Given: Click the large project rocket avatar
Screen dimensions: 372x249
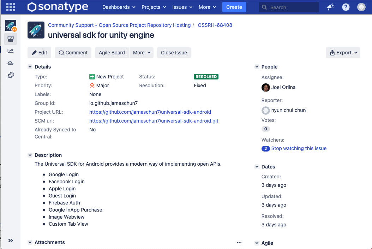Looking at the screenshot, I should tap(36, 30).
